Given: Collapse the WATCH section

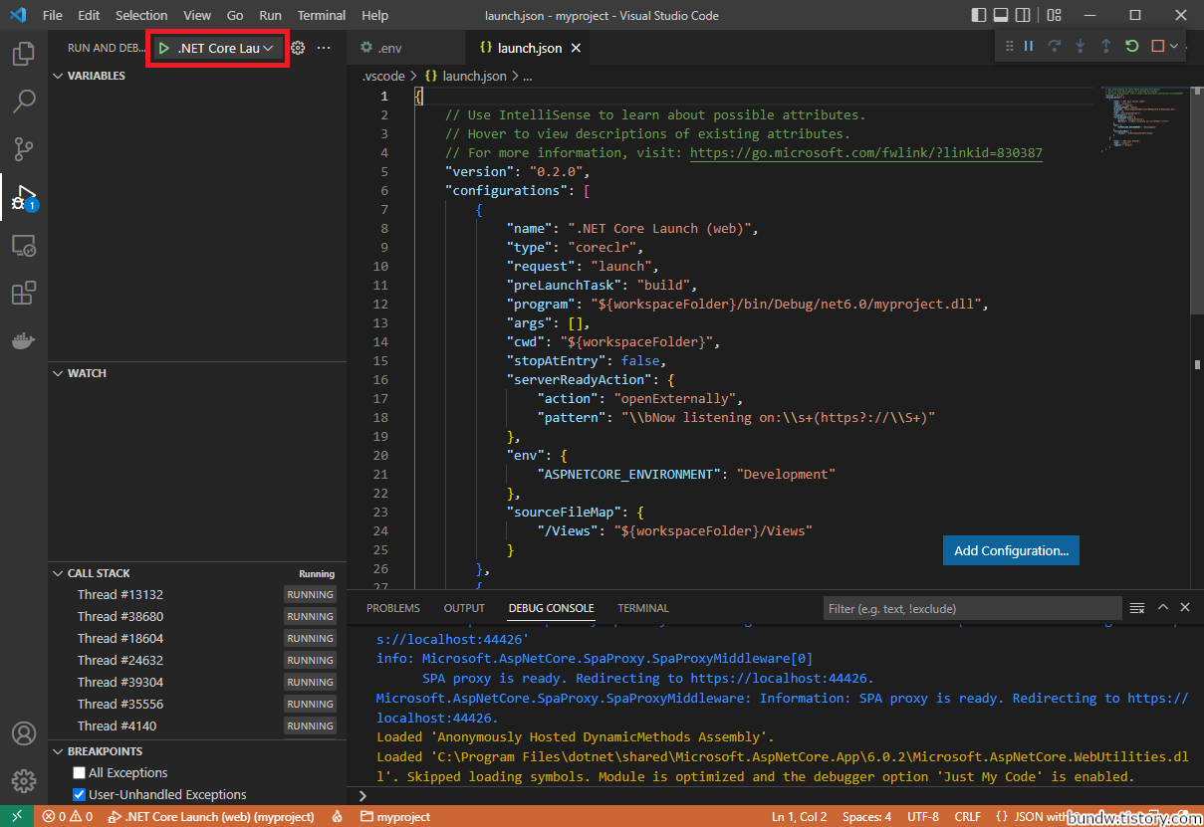Looking at the screenshot, I should (87, 373).
